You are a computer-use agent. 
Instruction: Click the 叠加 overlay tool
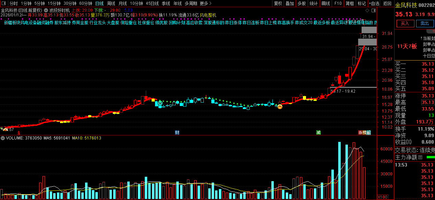290,3
